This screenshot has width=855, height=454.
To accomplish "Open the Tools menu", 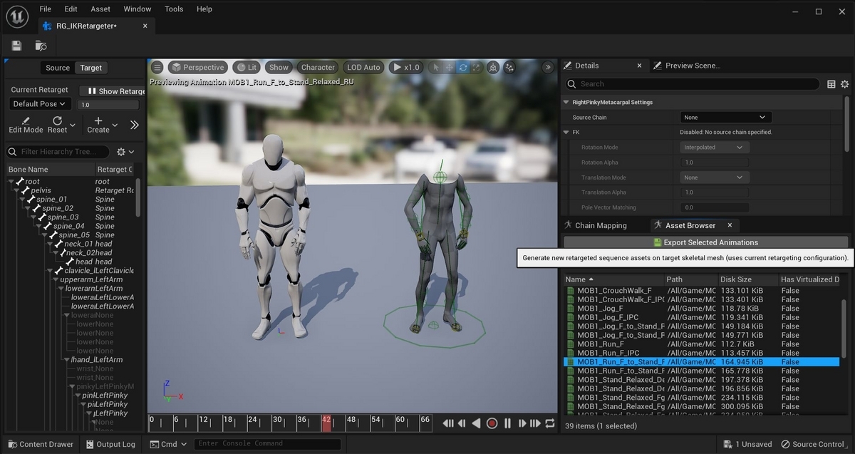I will [174, 9].
